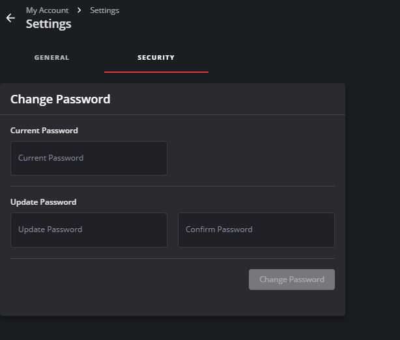
Task: Click the Change Password section heading
Action: coord(60,99)
